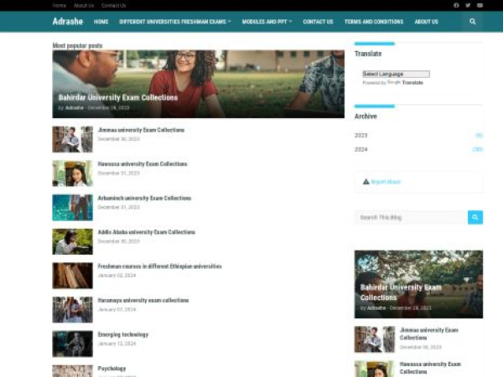Open featured Bahirdar University banner image
Screen dimensions: 503x377
pyautogui.click(x=198, y=84)
